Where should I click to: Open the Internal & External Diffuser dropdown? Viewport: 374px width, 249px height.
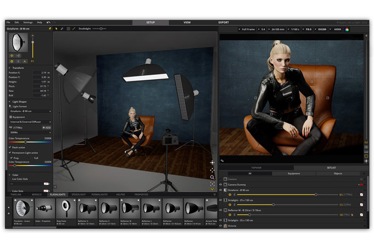30,122
